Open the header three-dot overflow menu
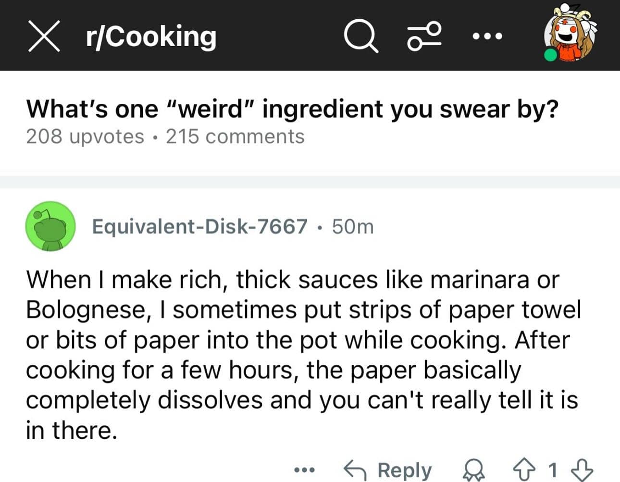Screen dimensions: 620x482 tap(487, 36)
